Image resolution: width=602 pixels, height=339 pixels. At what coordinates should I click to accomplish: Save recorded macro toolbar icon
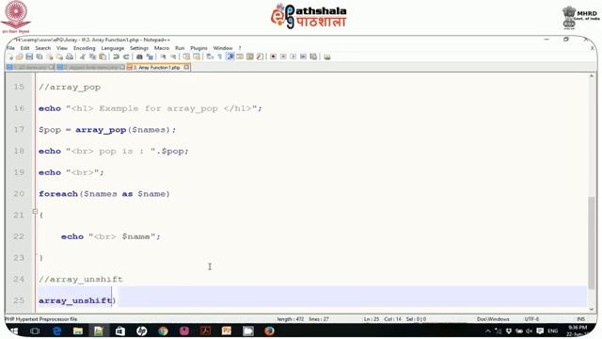[x=313, y=56]
